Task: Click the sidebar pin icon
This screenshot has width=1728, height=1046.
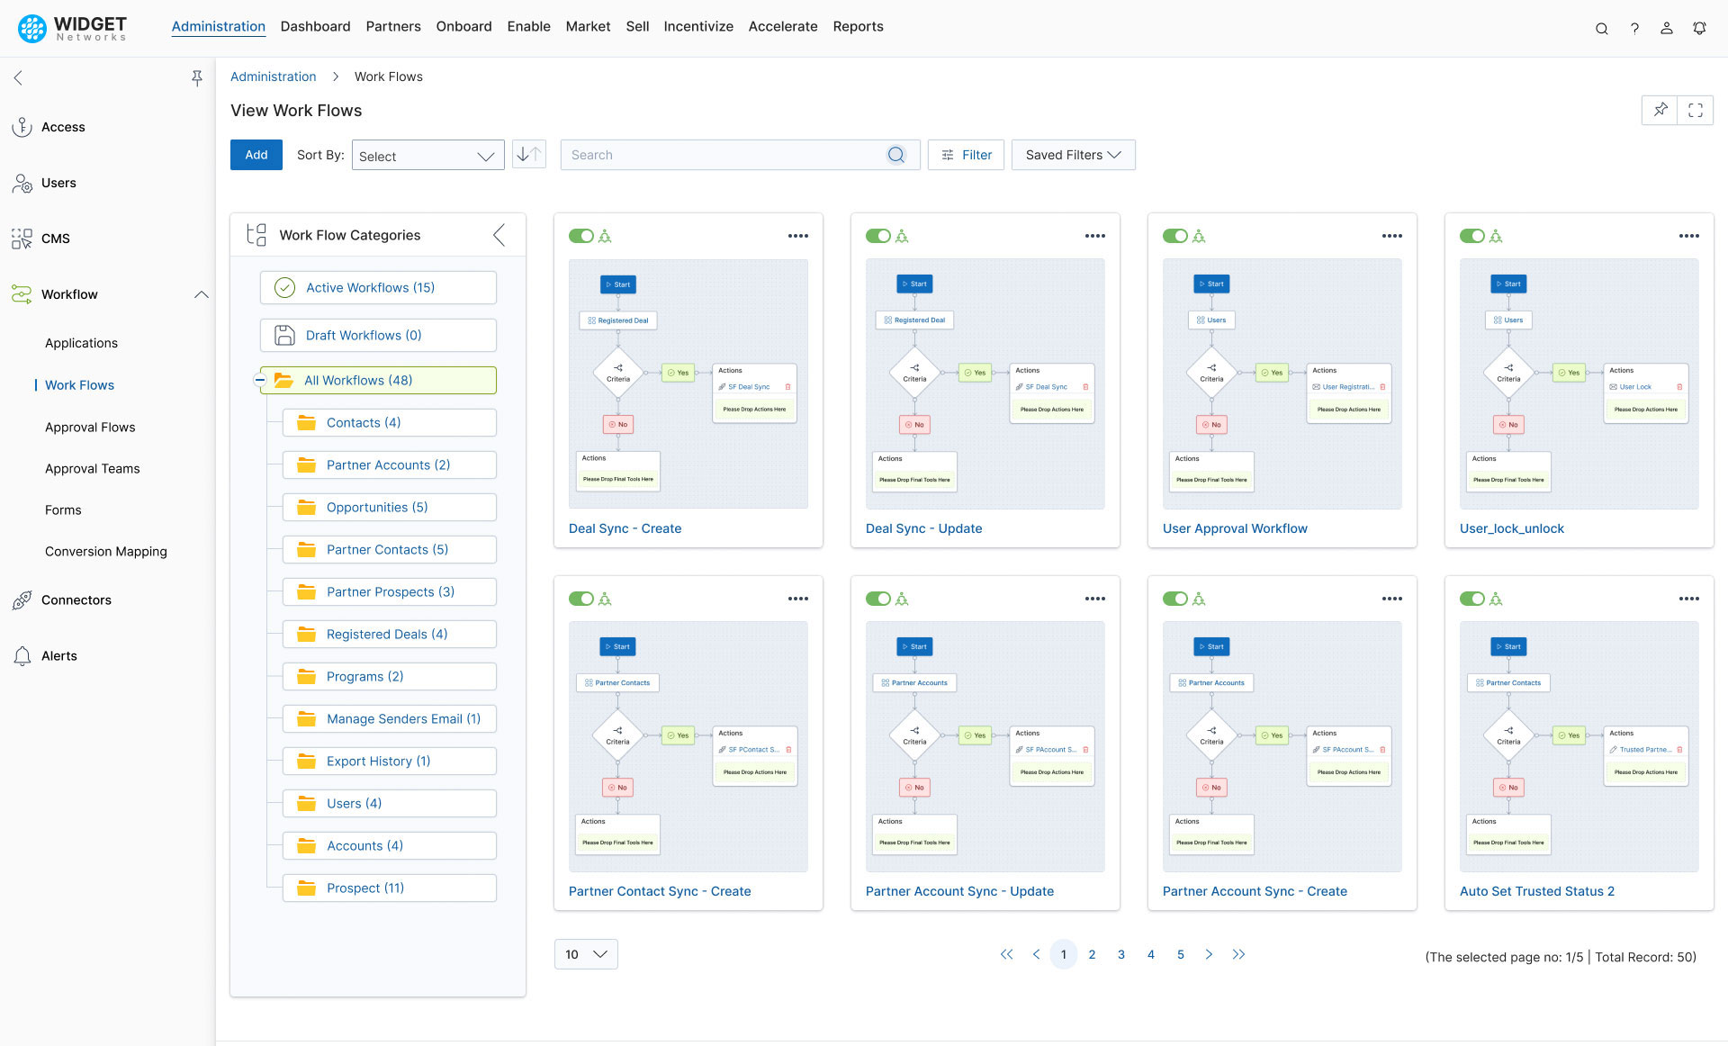Action: [x=197, y=78]
